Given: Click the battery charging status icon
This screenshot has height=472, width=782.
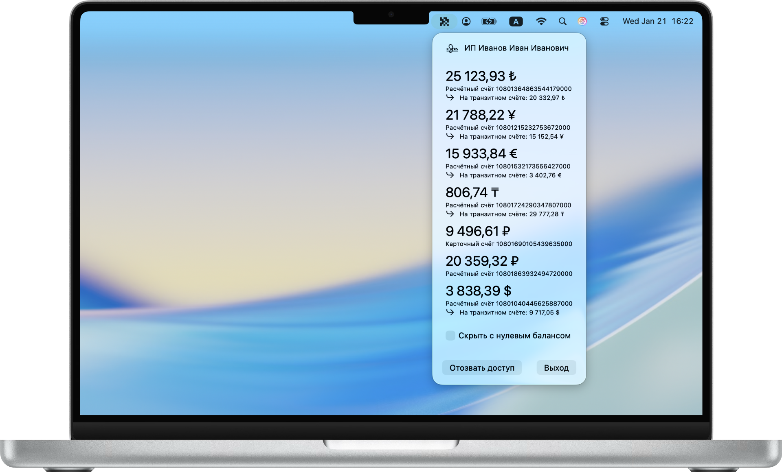Looking at the screenshot, I should [489, 22].
